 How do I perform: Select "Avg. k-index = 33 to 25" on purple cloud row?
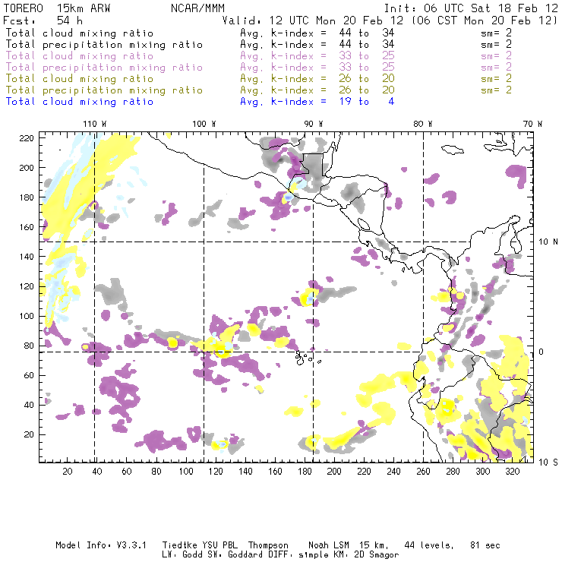click(x=317, y=56)
